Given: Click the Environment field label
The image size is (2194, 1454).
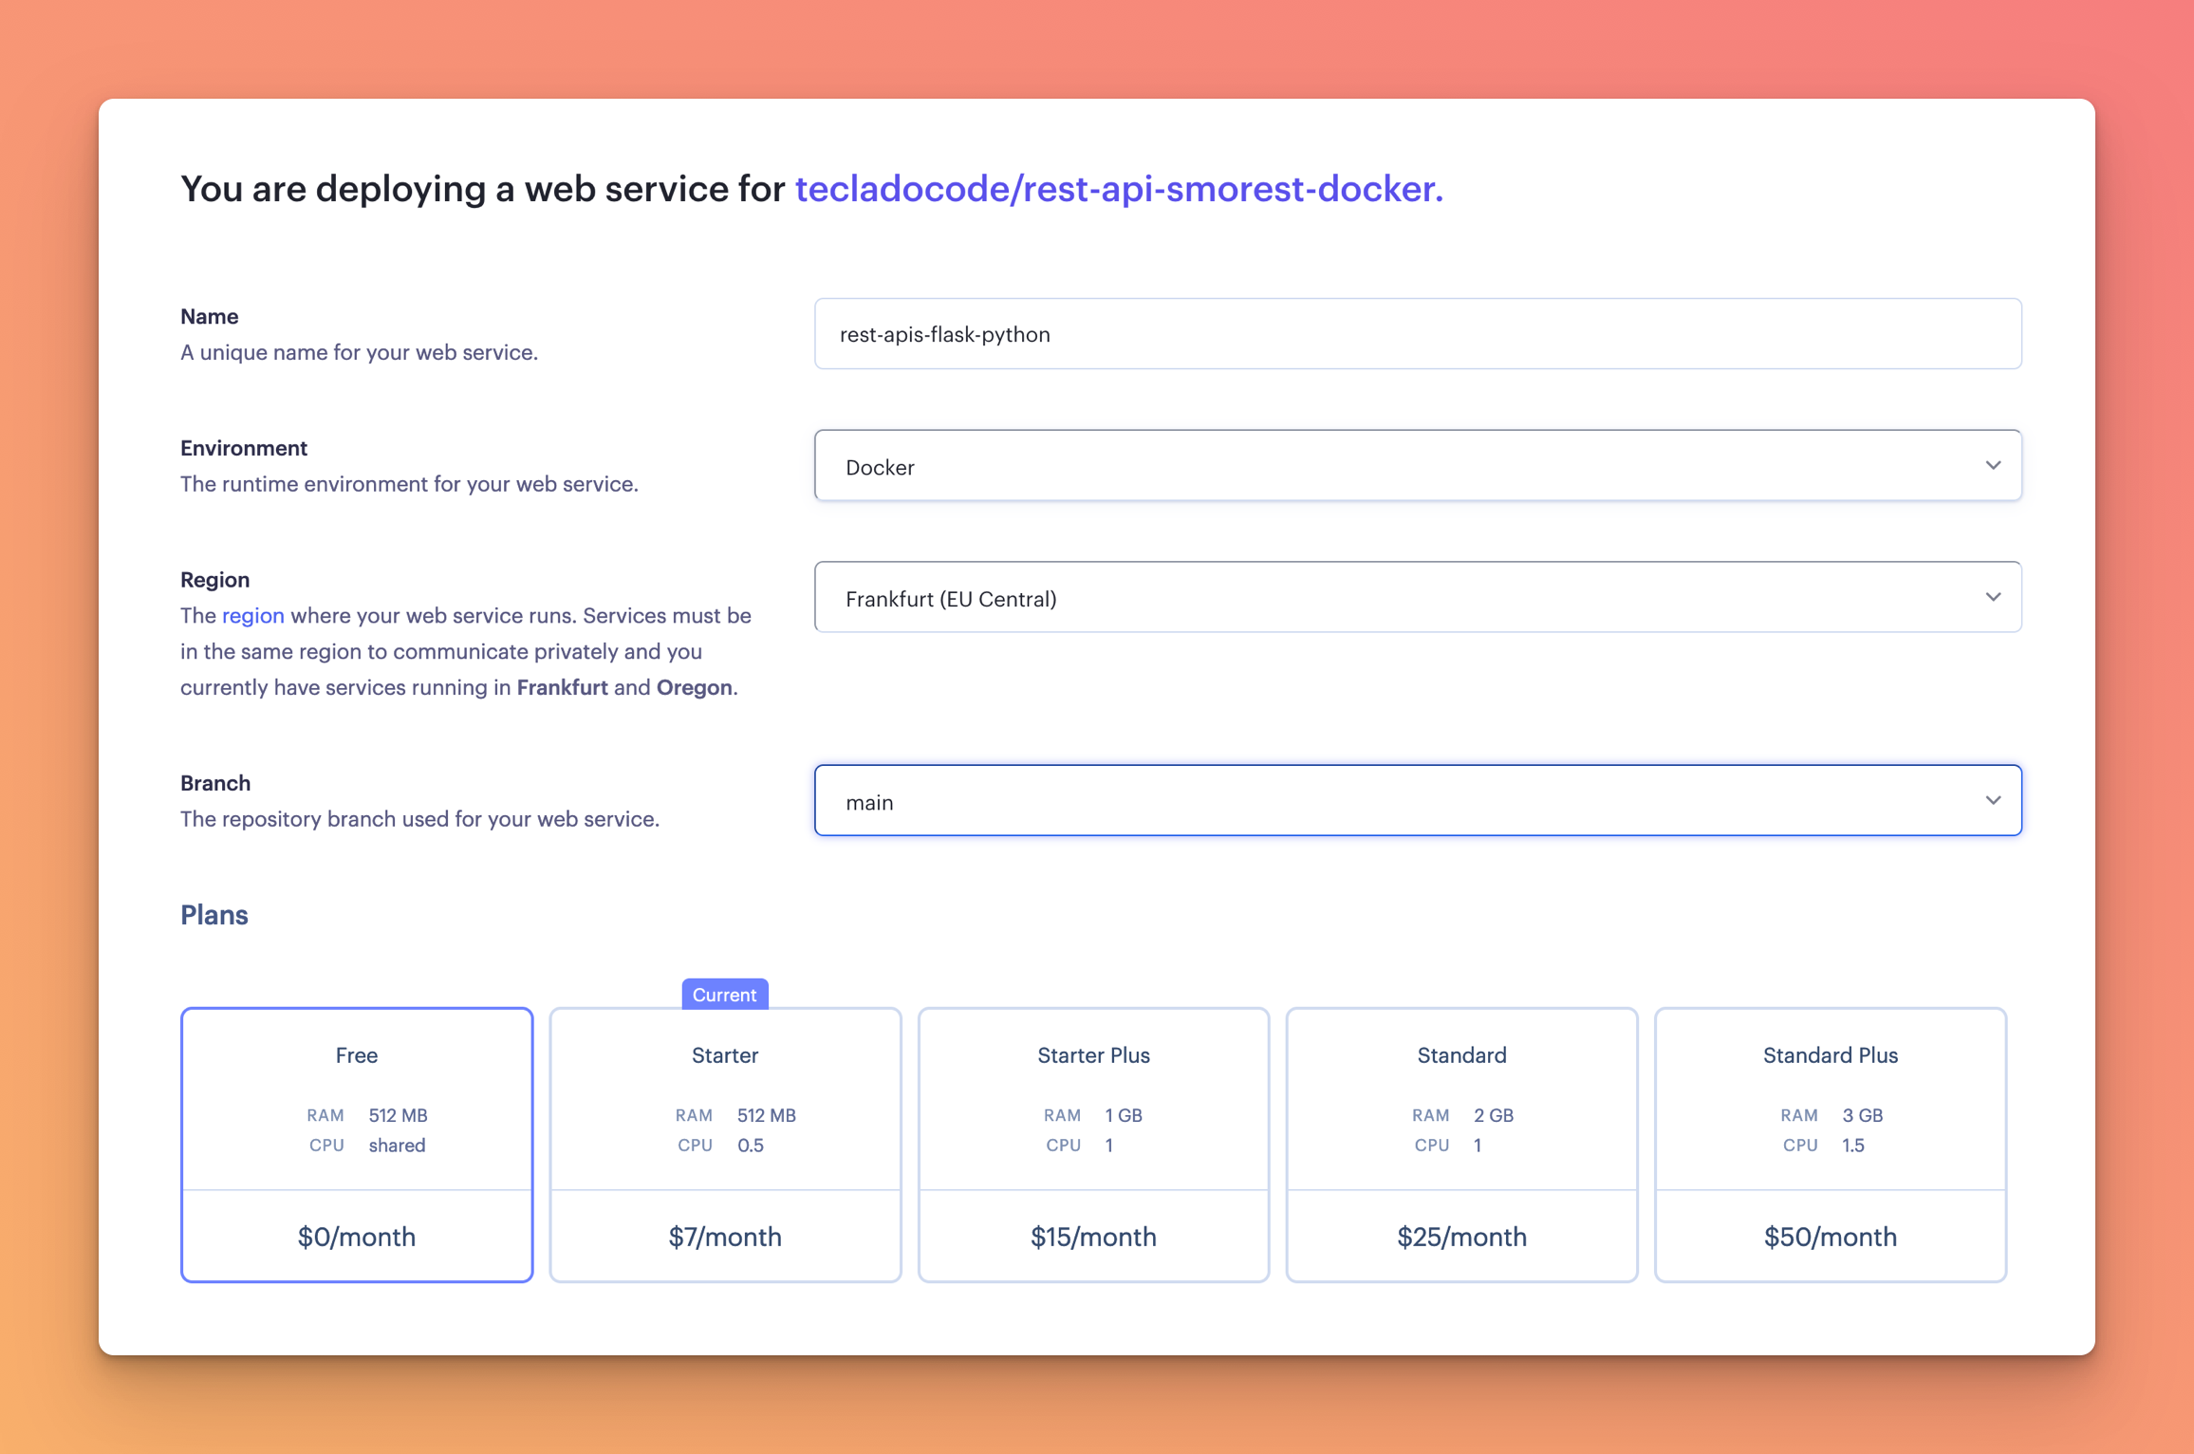Looking at the screenshot, I should click(x=244, y=448).
